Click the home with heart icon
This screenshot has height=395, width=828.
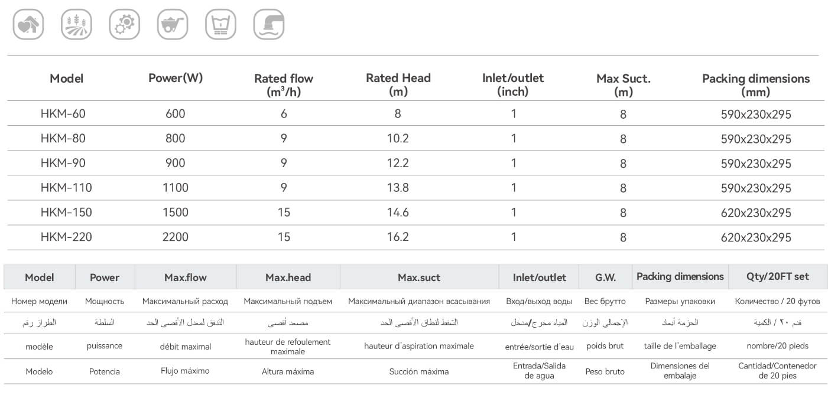point(28,25)
